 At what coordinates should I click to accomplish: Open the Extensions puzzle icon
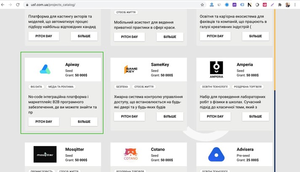(280, 5)
